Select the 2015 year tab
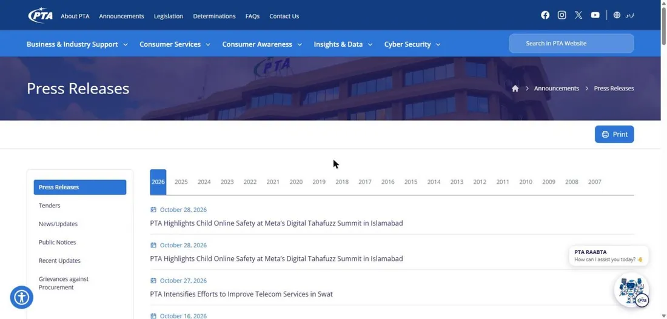The width and height of the screenshot is (667, 319). pyautogui.click(x=411, y=182)
